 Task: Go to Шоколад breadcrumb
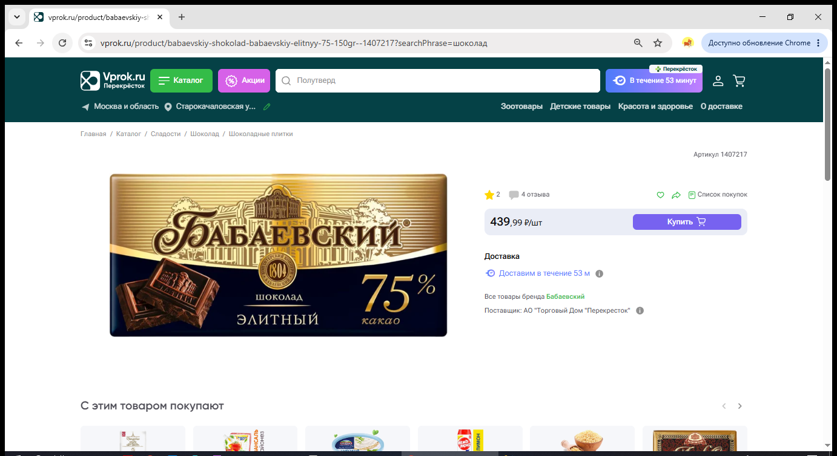click(205, 134)
